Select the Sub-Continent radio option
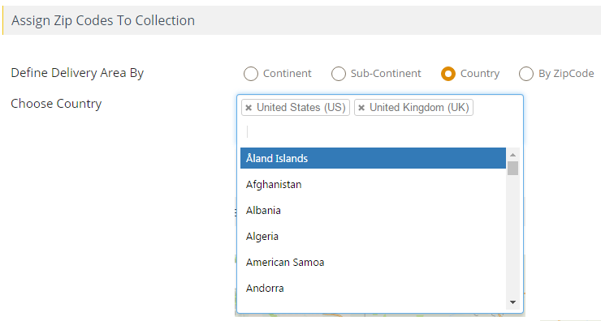601x321 pixels. [x=339, y=74]
